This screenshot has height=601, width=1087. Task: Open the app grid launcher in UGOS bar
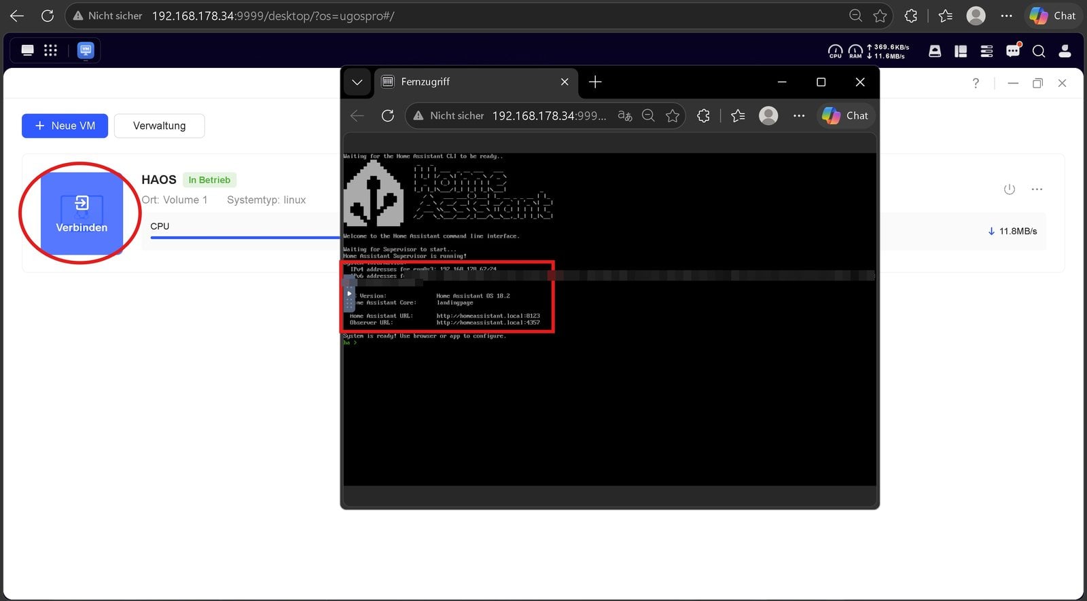click(x=50, y=50)
